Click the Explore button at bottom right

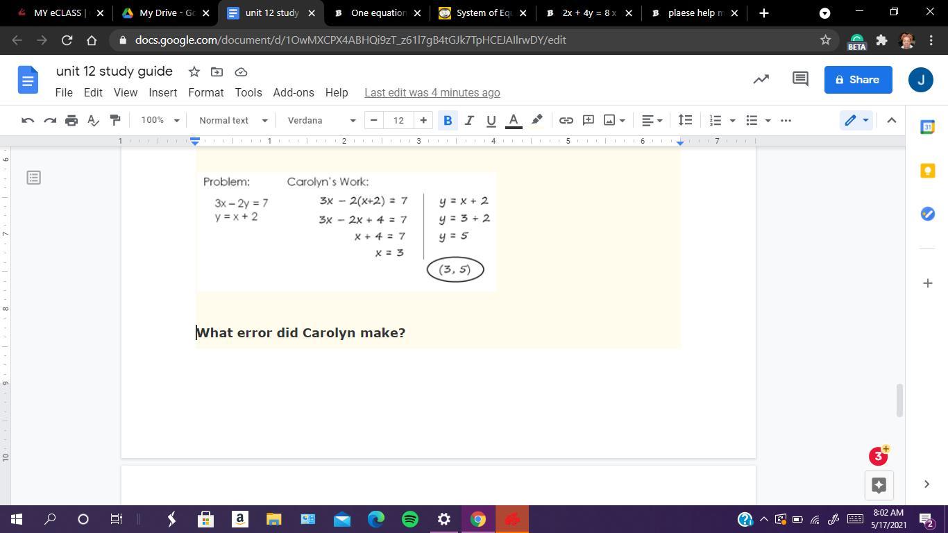point(879,485)
